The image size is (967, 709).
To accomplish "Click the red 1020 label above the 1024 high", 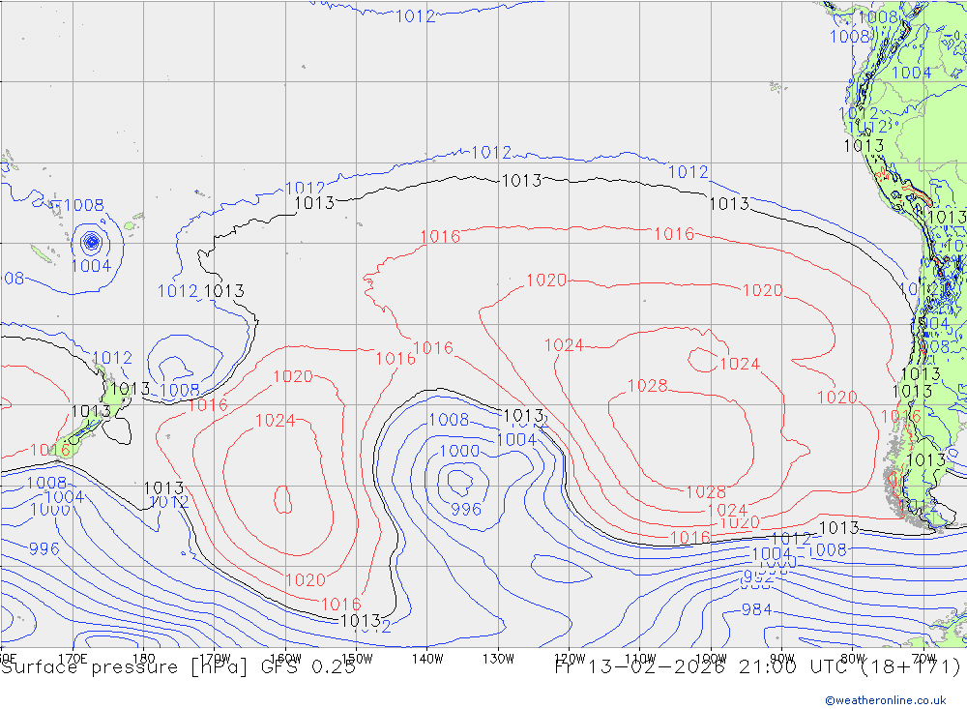I will [x=293, y=376].
